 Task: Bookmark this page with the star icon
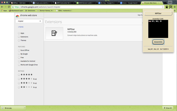[x=163, y=7]
